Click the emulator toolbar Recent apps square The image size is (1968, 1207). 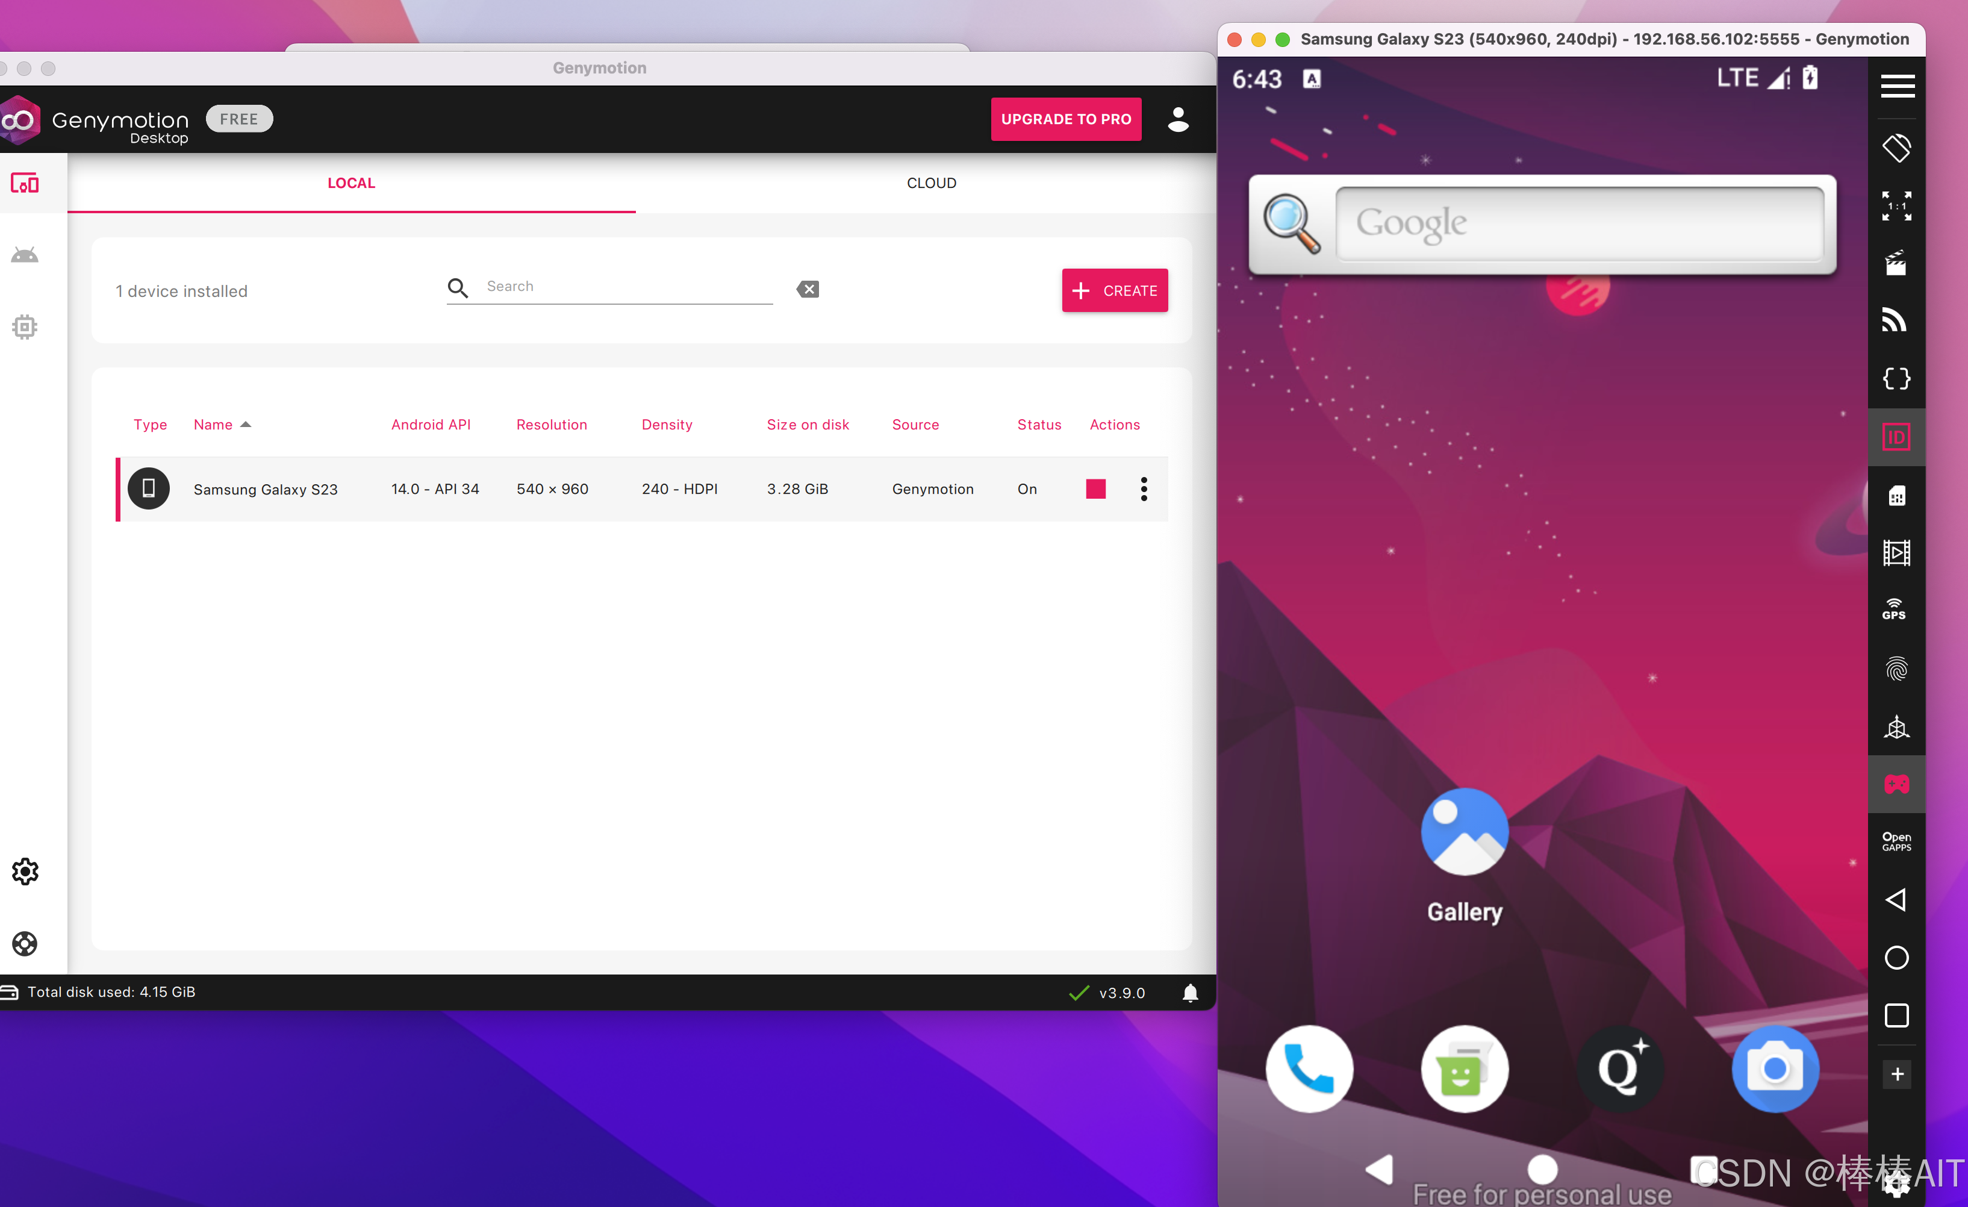[x=1896, y=1016]
